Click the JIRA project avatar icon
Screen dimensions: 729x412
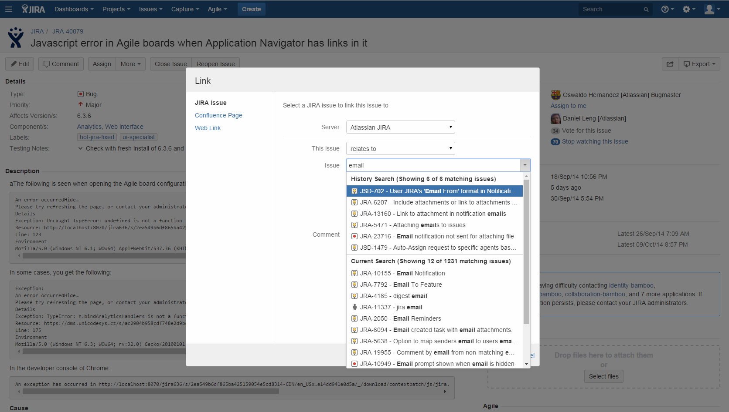16,37
